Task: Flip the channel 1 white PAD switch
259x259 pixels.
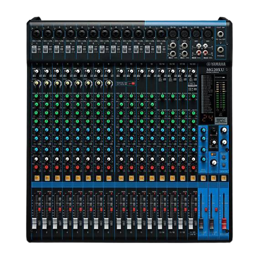Action: coord(34,49)
